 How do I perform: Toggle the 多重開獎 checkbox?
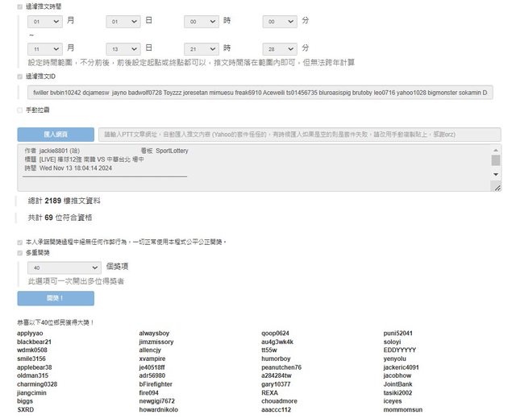(20, 253)
